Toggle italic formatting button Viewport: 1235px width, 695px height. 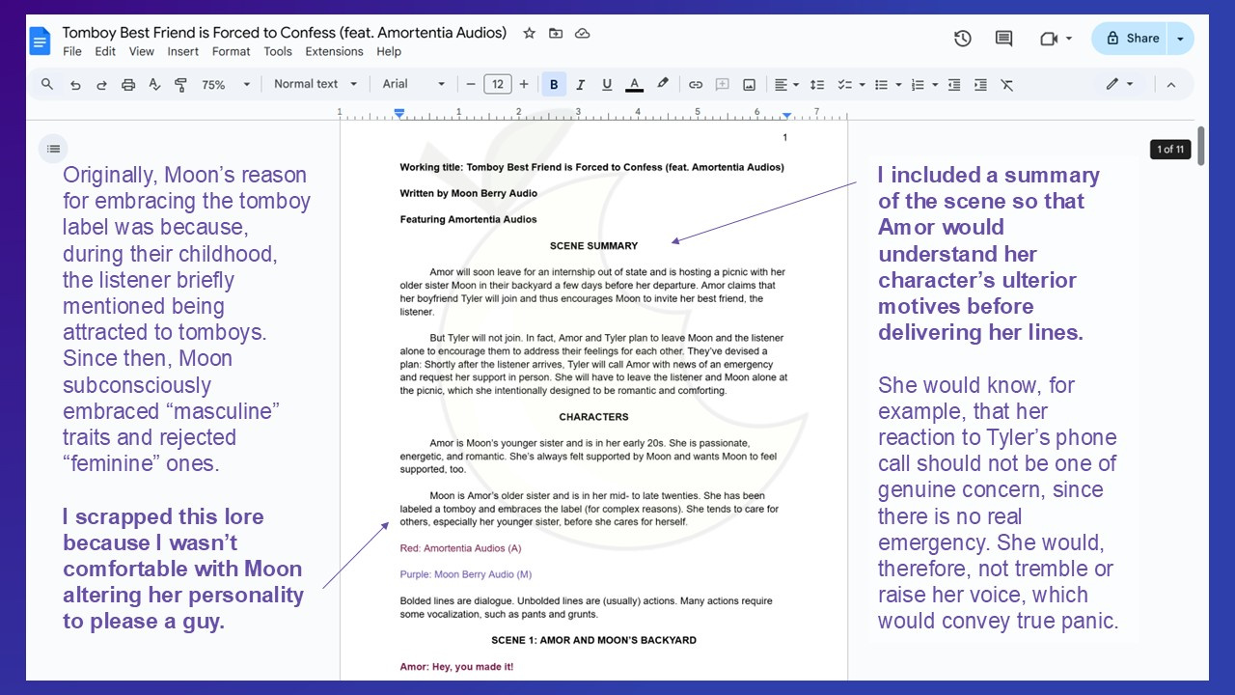point(580,85)
